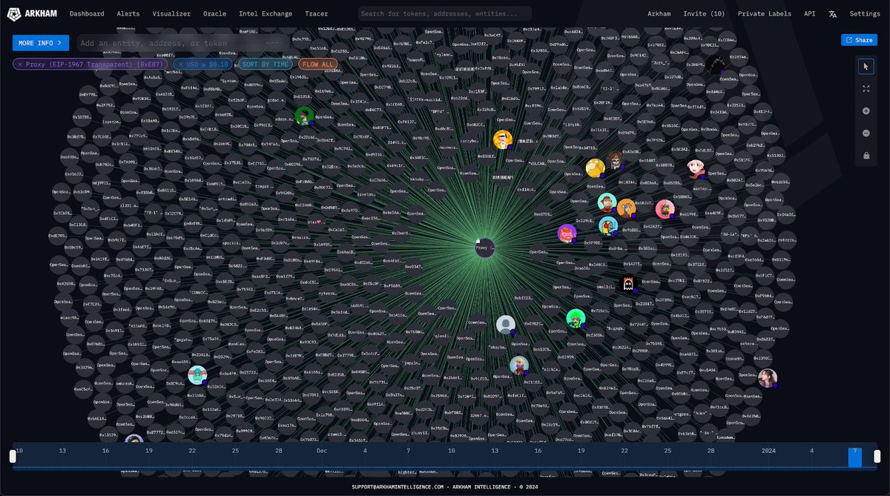Remove the USD ≥ $0.10 filter chip
The height and width of the screenshot is (496, 890).
click(180, 65)
